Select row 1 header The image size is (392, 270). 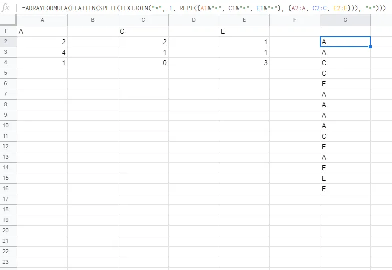8,31
